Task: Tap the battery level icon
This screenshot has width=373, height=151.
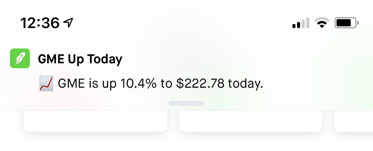Action: [x=346, y=23]
